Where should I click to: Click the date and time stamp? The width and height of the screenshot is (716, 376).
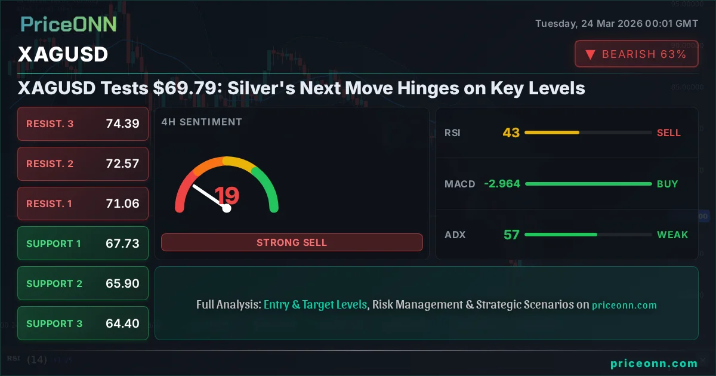(616, 24)
